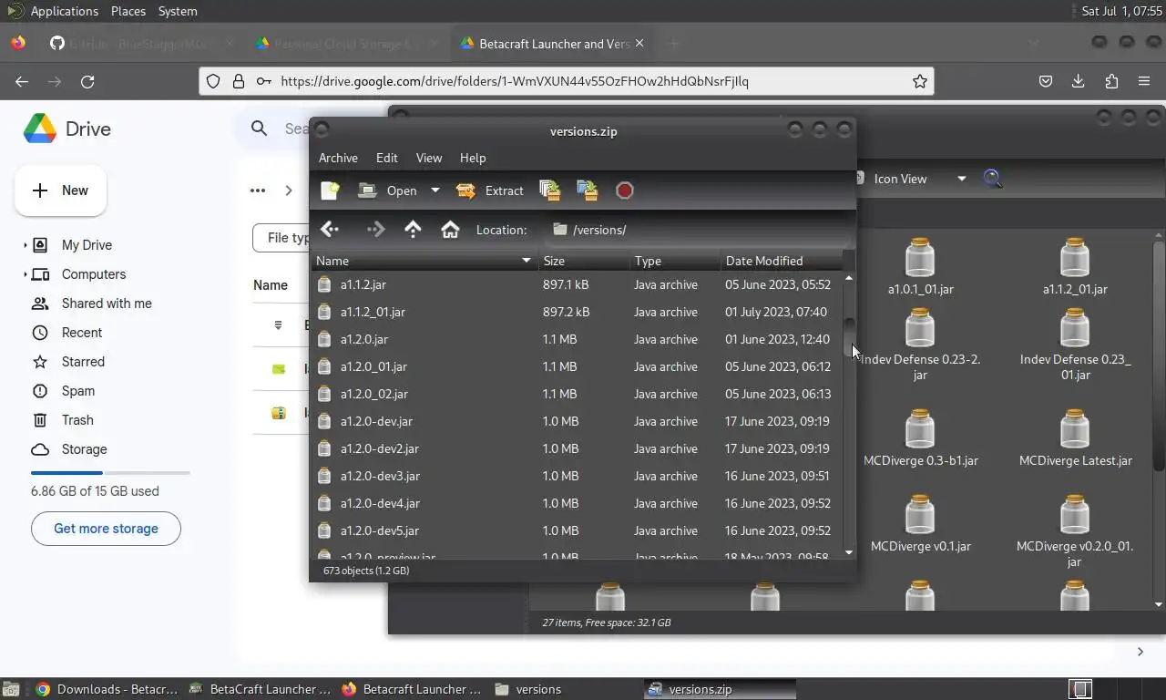Expand the My Drive tree arrow

coord(25,245)
